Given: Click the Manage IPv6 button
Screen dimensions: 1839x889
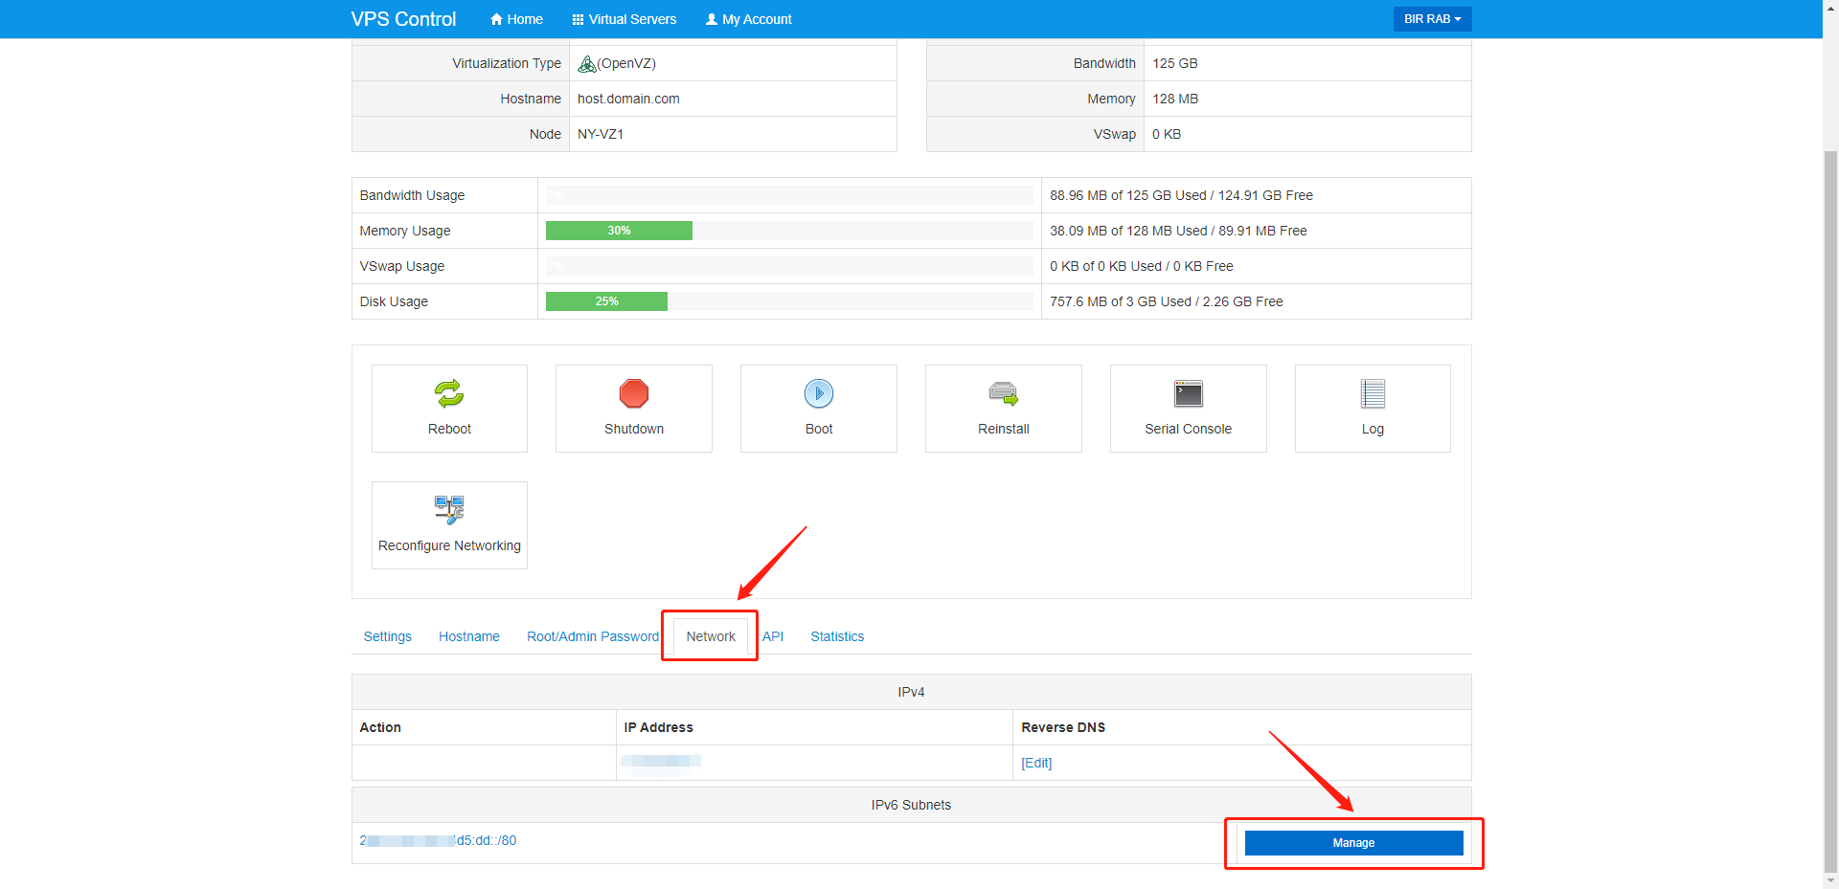Looking at the screenshot, I should [x=1353, y=843].
